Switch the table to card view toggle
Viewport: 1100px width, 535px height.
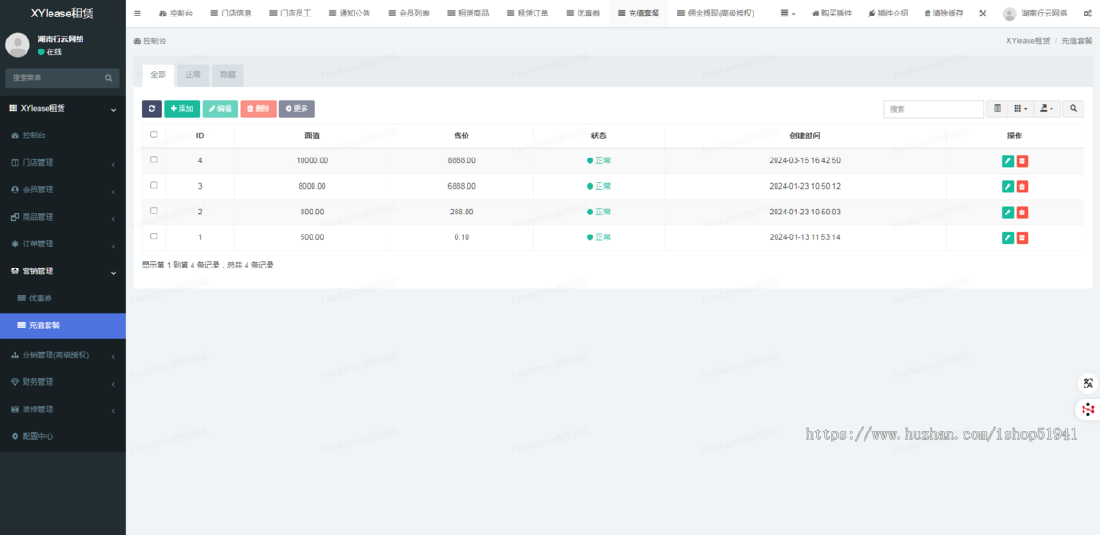click(x=997, y=109)
